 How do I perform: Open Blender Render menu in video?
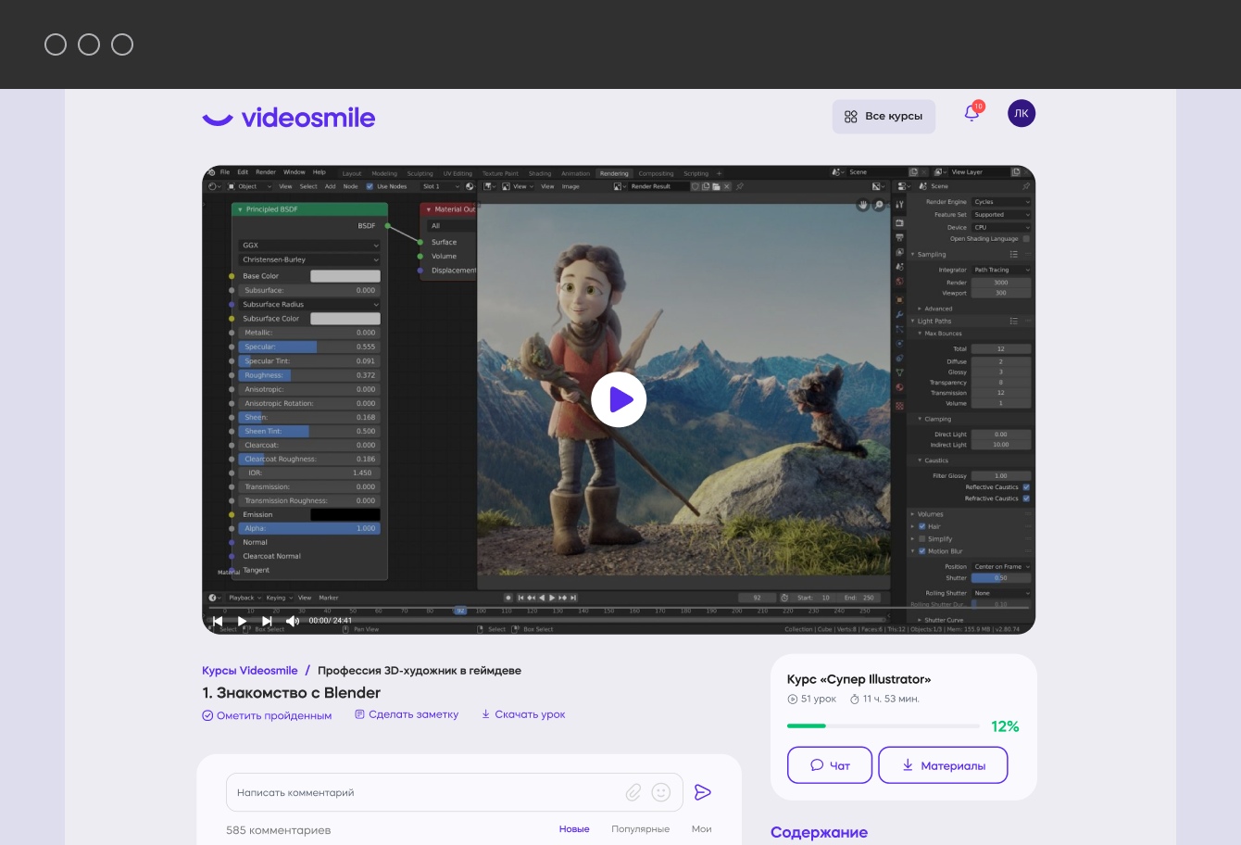pos(266,172)
